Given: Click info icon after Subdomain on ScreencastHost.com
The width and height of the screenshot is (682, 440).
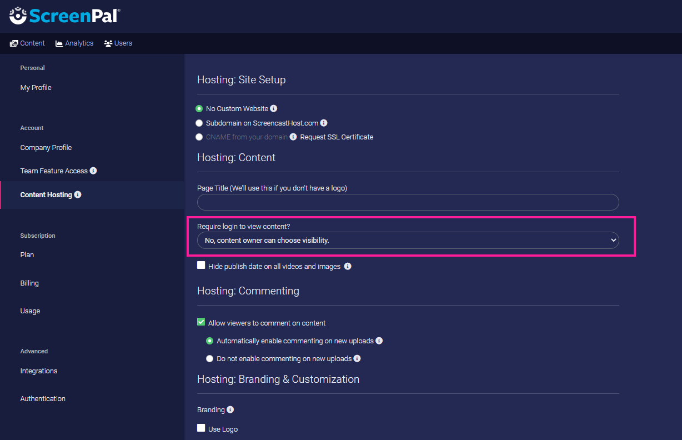Looking at the screenshot, I should [324, 123].
